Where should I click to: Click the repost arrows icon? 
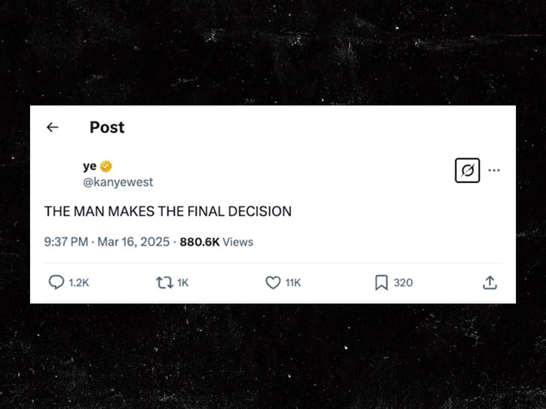coord(163,282)
